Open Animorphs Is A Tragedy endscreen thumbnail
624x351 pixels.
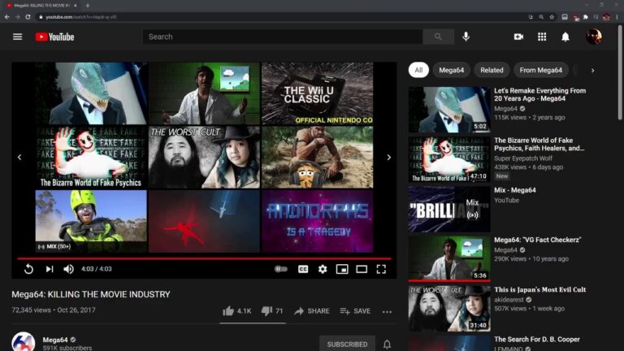click(x=317, y=221)
